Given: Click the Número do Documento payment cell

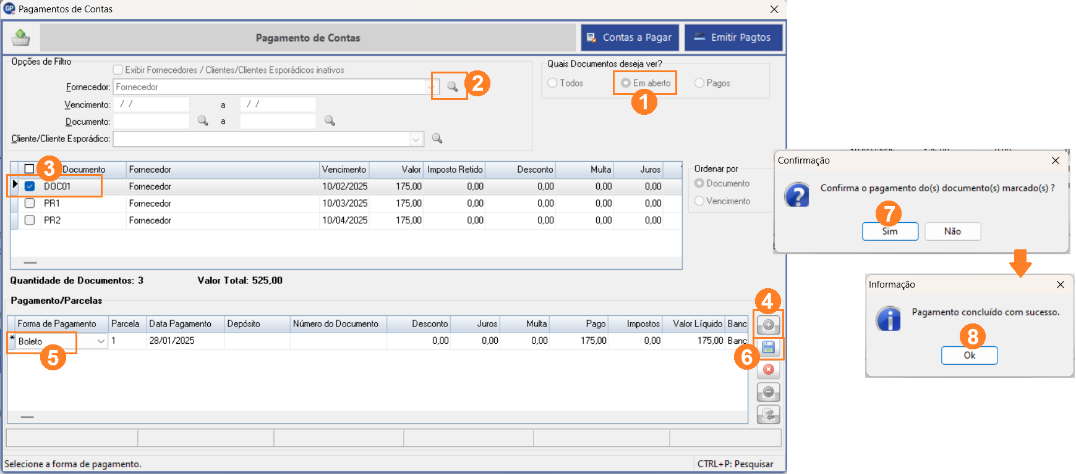Looking at the screenshot, I should coord(338,341).
